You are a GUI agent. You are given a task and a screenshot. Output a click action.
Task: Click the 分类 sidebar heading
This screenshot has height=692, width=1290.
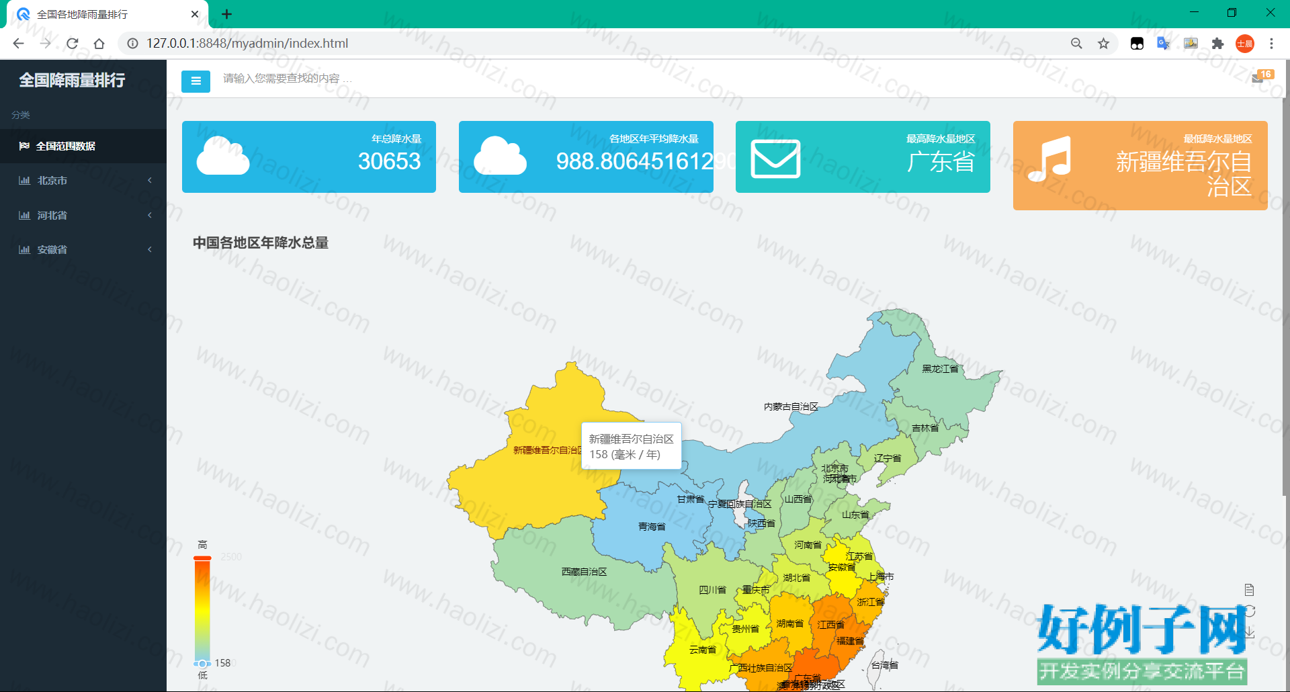click(21, 115)
